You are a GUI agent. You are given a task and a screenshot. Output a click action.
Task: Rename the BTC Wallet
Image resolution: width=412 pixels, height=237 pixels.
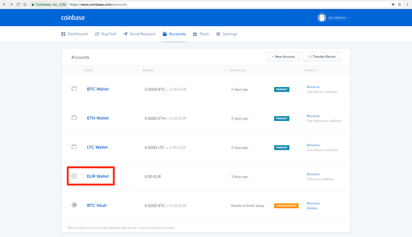coord(313,87)
